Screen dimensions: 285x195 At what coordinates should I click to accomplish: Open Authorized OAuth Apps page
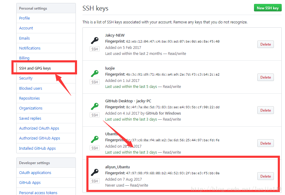click(39, 128)
